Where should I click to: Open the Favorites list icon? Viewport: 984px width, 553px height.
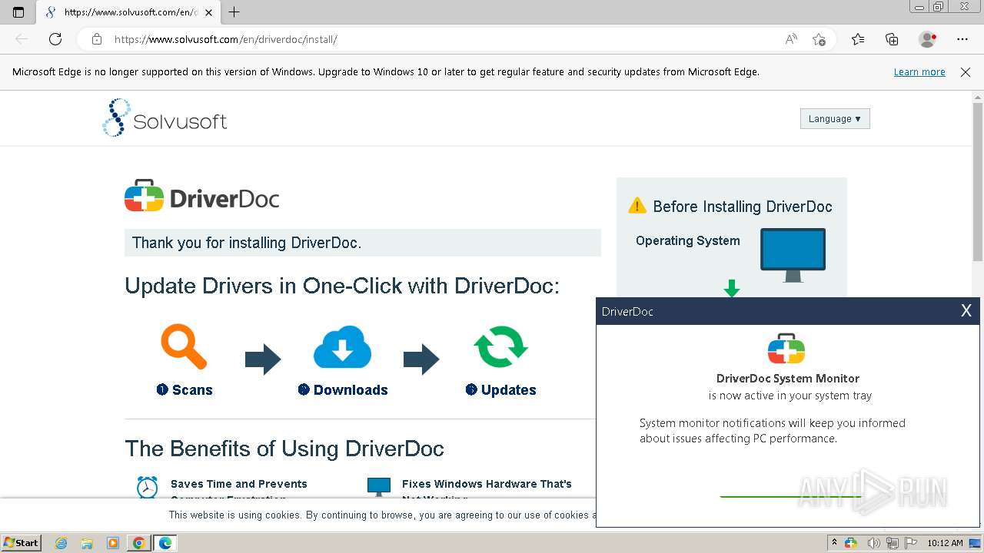(858, 39)
